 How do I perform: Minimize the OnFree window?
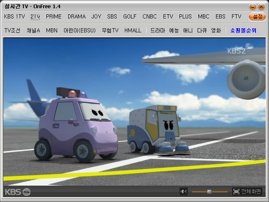pos(253,7)
